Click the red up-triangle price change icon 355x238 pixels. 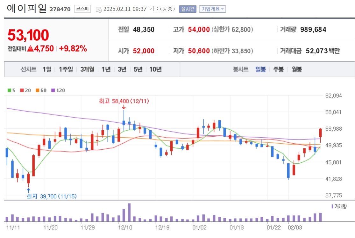point(30,49)
